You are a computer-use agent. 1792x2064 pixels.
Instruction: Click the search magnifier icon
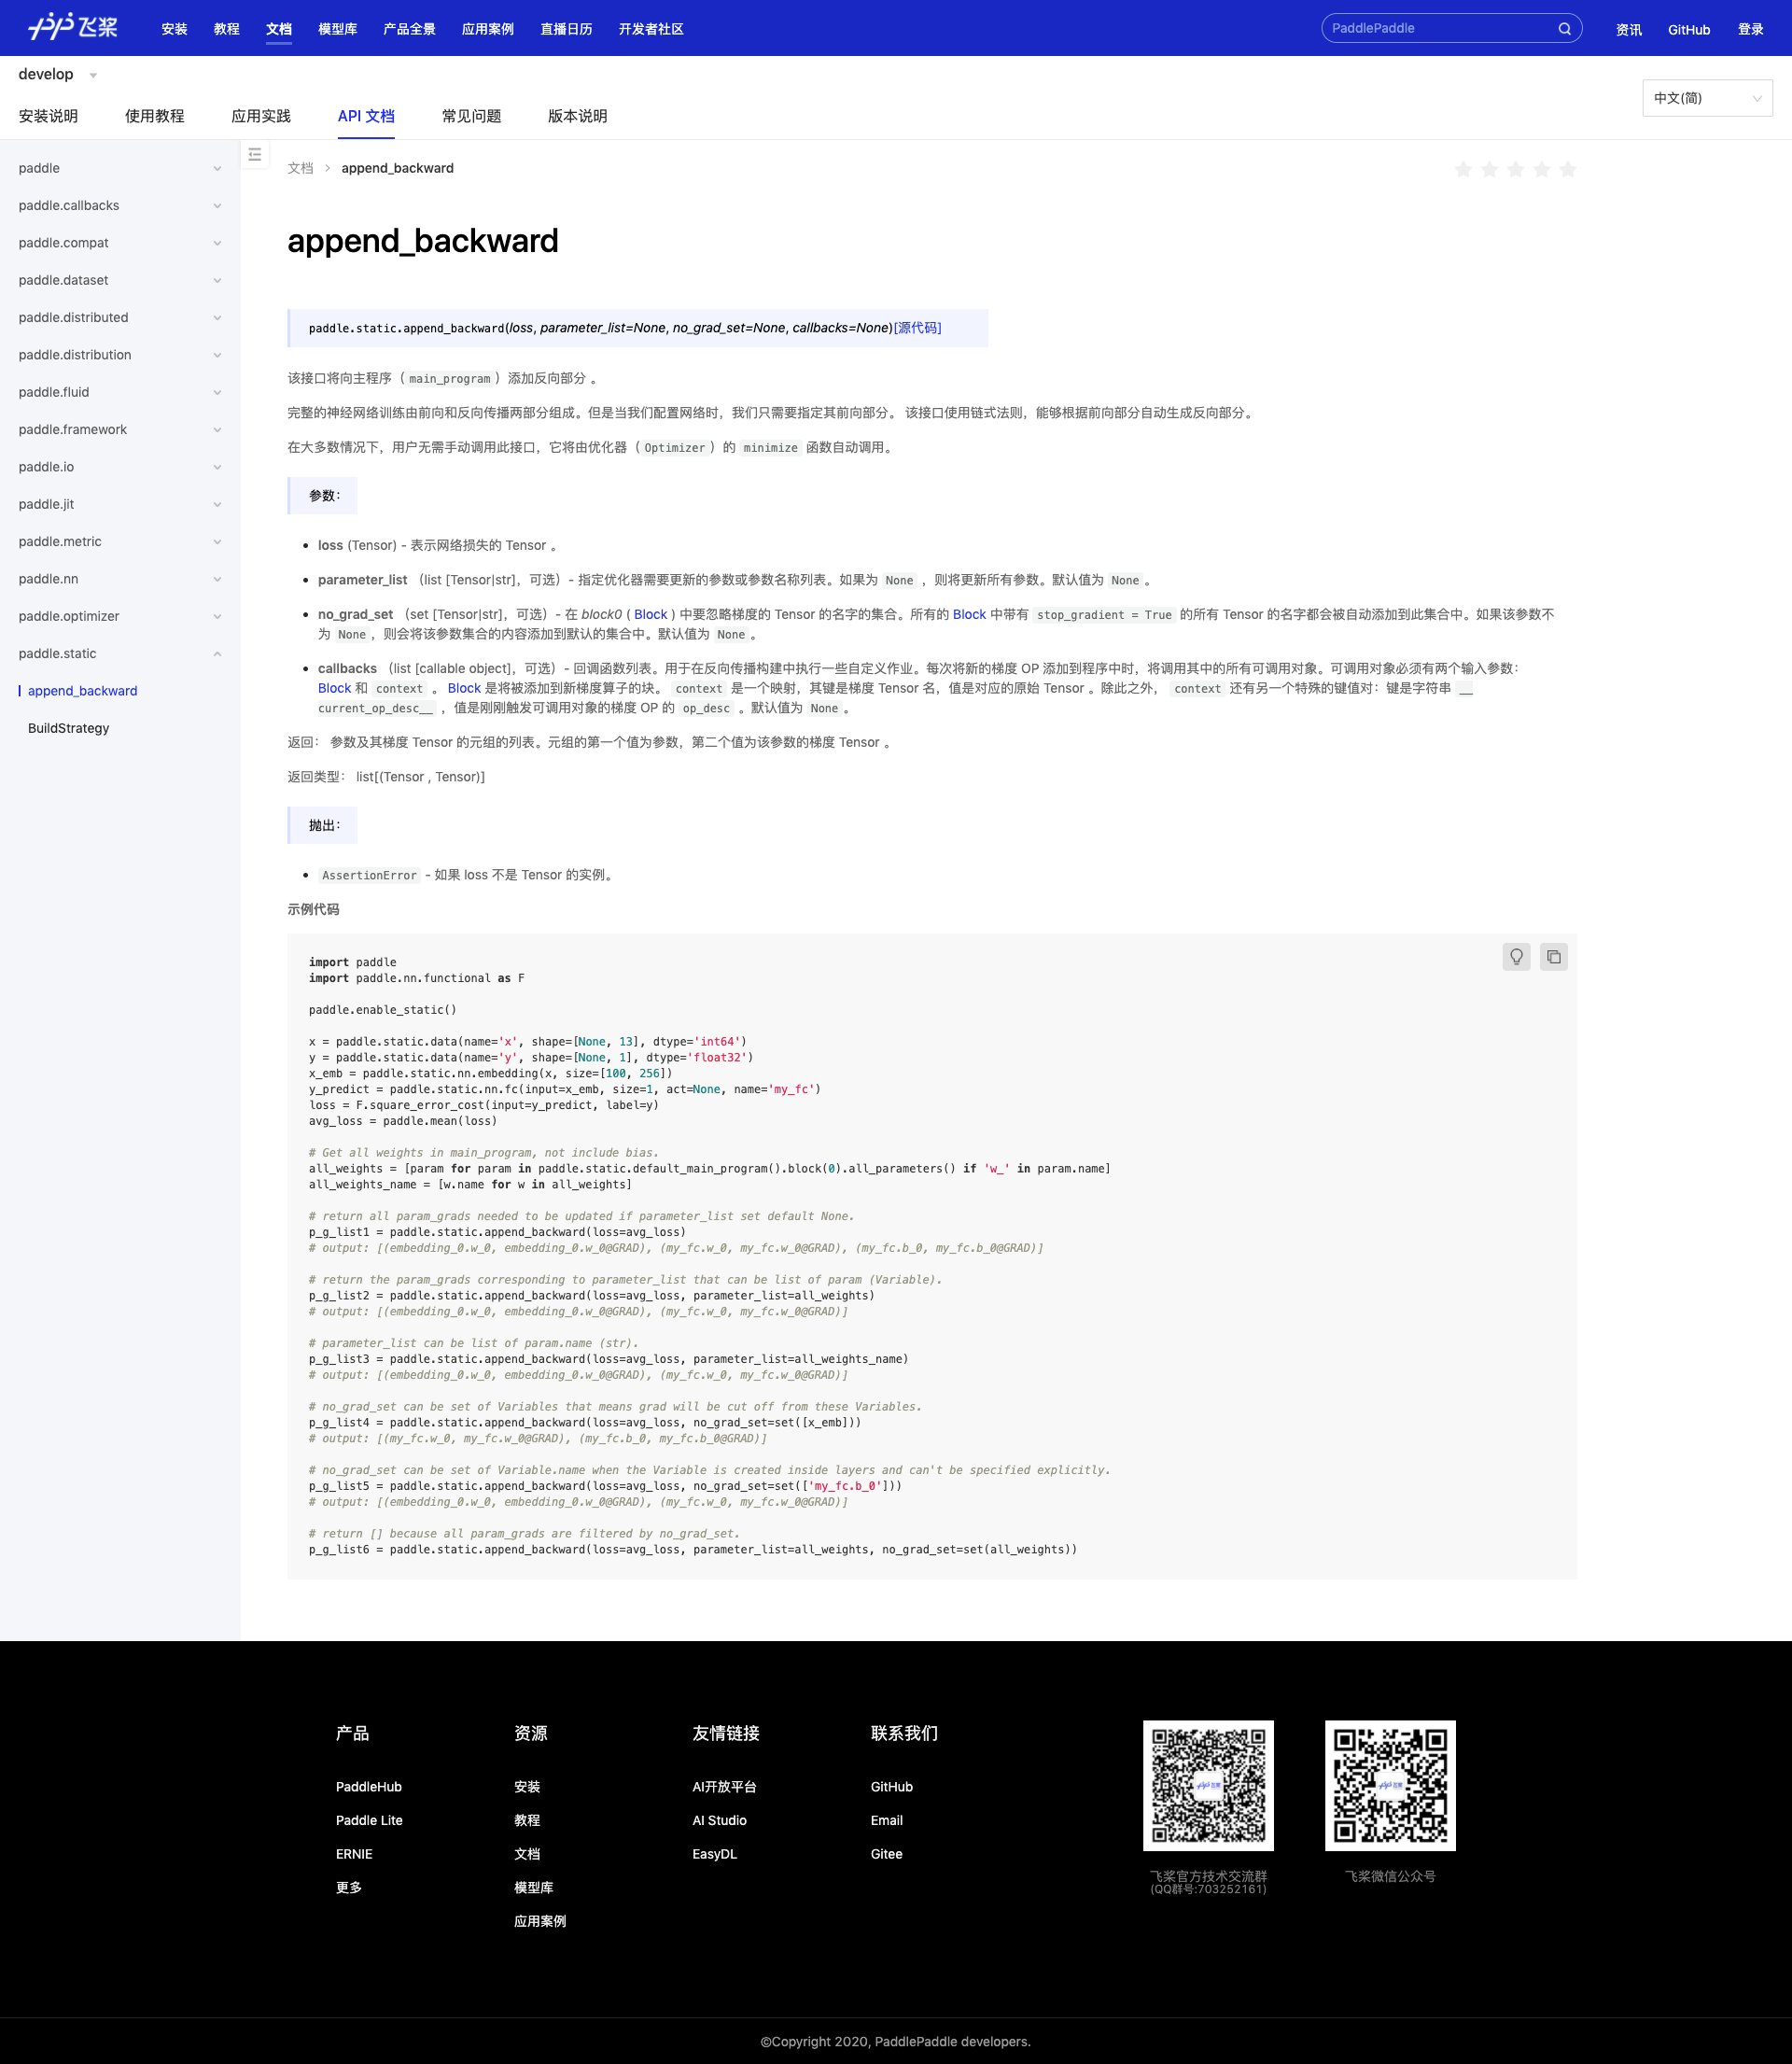tap(1564, 29)
